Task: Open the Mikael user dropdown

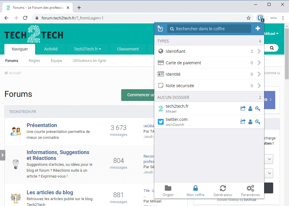Action: coord(271,34)
